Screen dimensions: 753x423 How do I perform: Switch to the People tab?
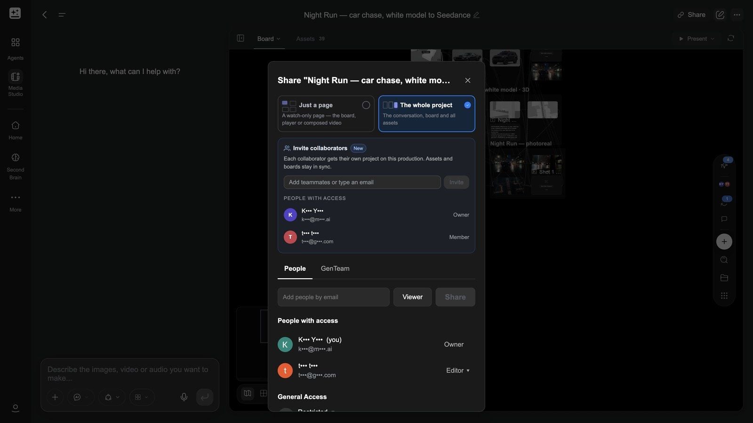[295, 268]
